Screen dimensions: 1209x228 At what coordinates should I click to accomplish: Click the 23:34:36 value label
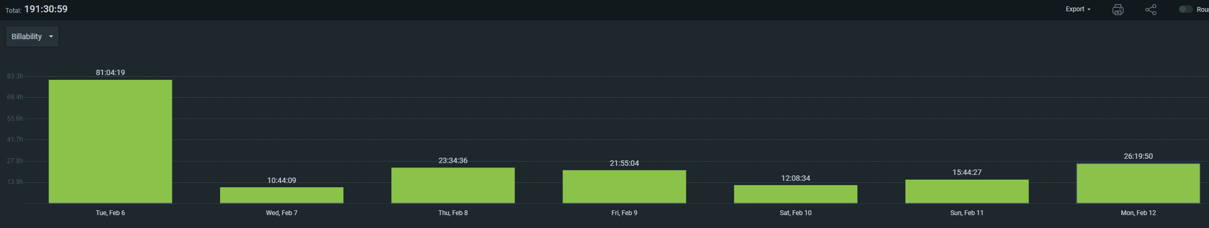coord(453,160)
